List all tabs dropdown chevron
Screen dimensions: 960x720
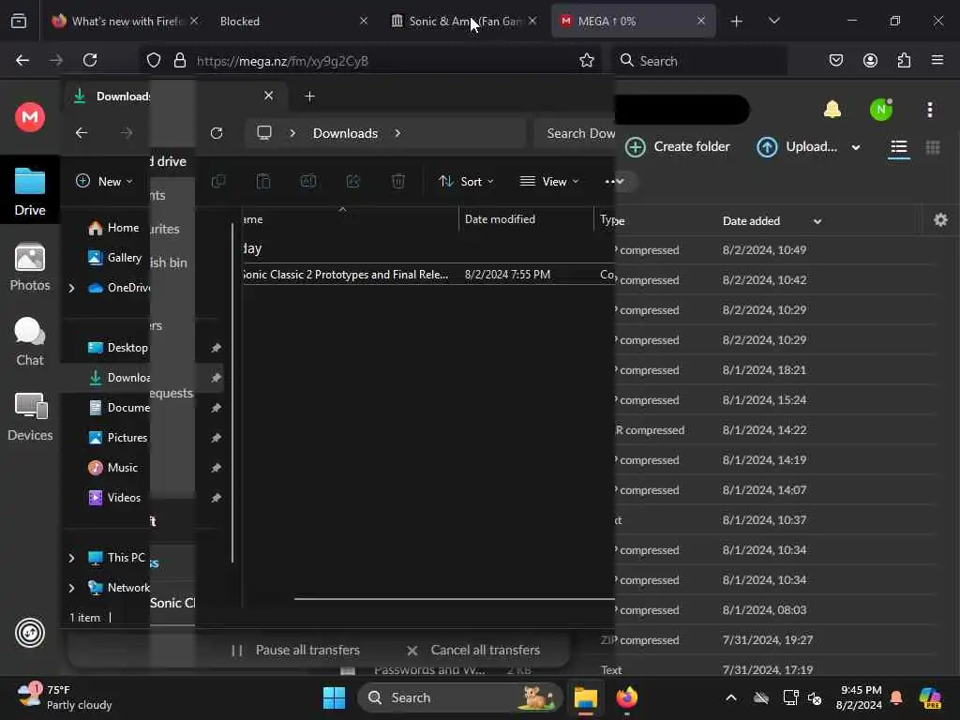(773, 21)
